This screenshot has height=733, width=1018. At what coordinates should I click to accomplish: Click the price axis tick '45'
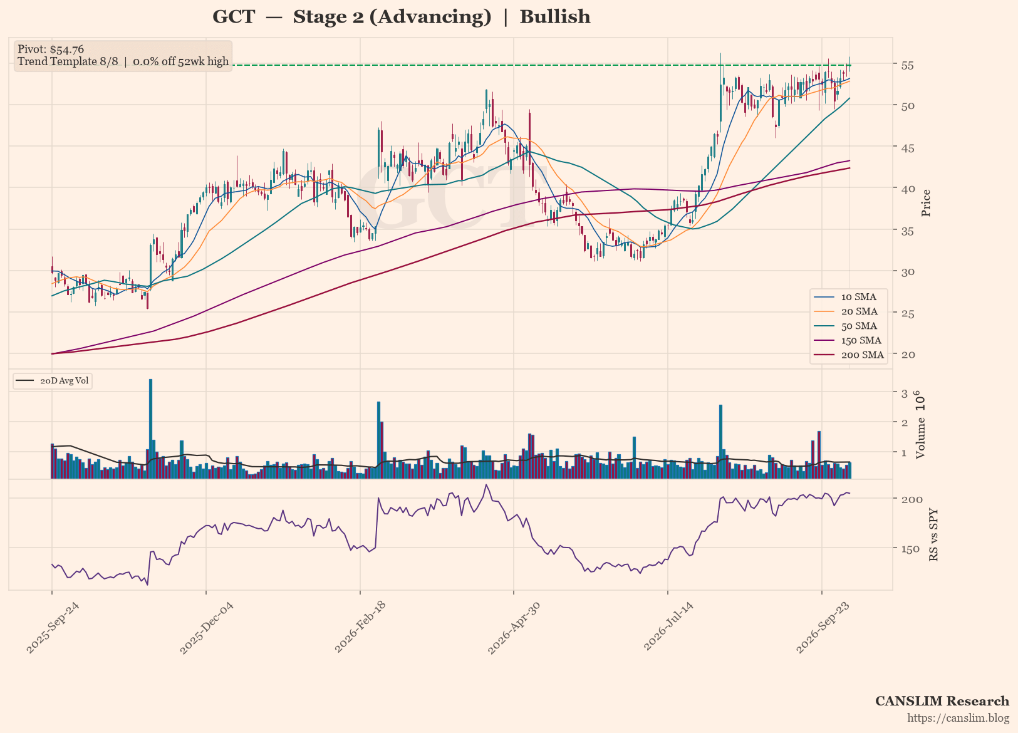(x=906, y=148)
